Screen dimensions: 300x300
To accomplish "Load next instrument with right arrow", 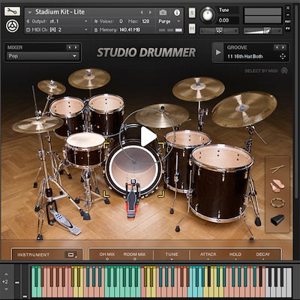I will pos(150,12).
